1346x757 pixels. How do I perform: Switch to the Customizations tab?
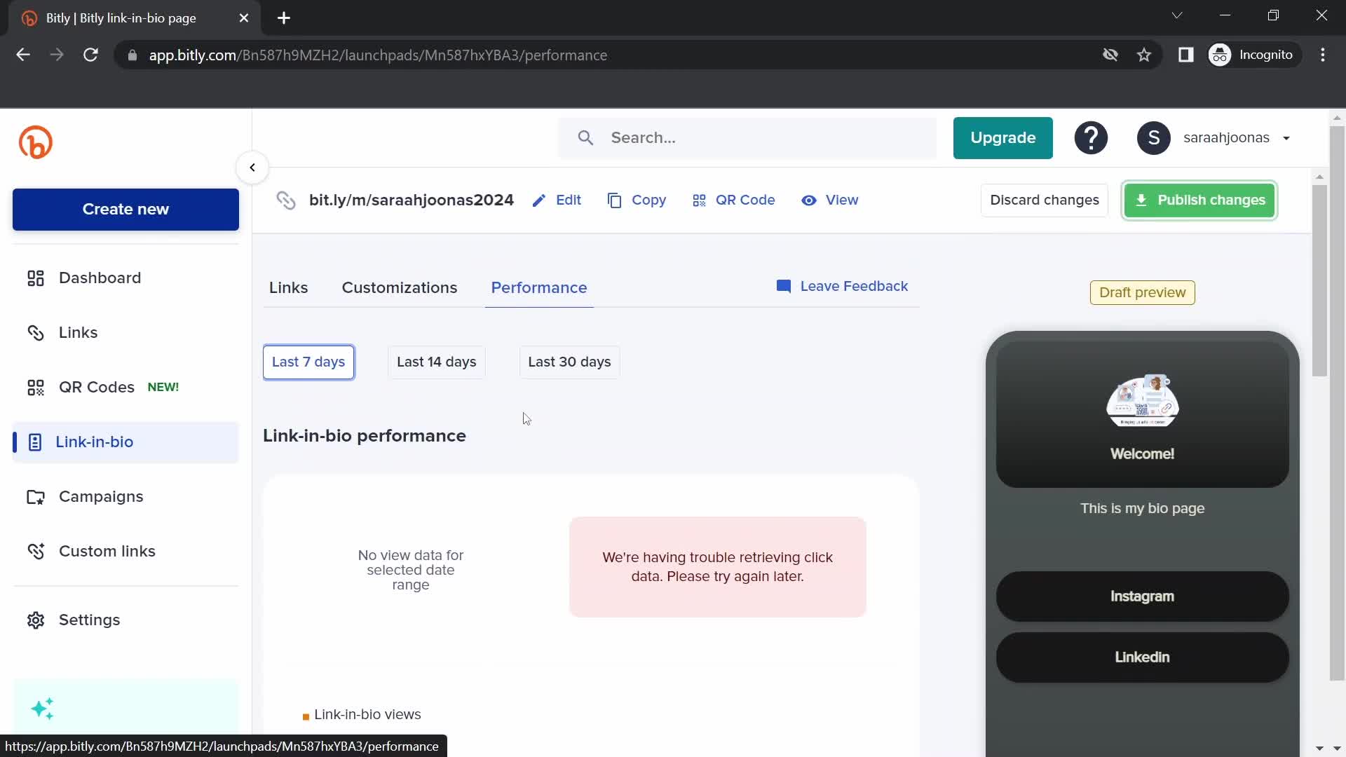click(400, 287)
